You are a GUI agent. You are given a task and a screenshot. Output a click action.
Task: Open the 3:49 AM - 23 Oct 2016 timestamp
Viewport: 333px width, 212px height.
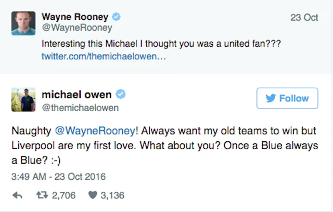point(58,177)
